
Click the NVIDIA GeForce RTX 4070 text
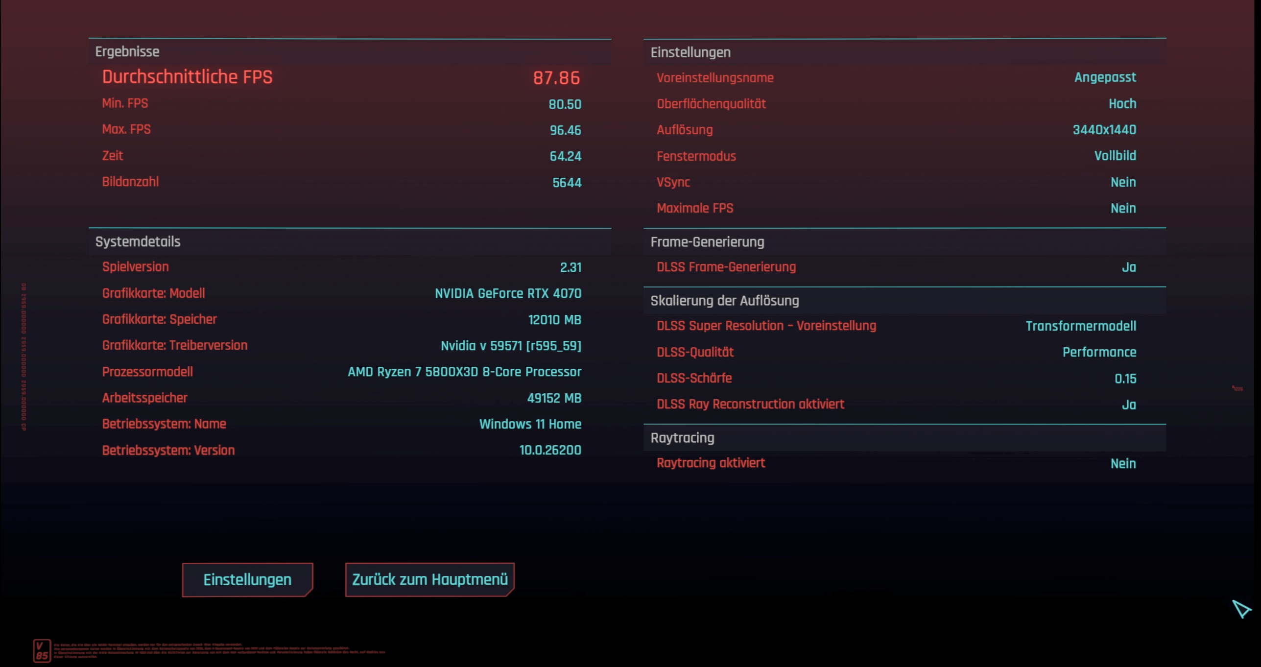(508, 293)
